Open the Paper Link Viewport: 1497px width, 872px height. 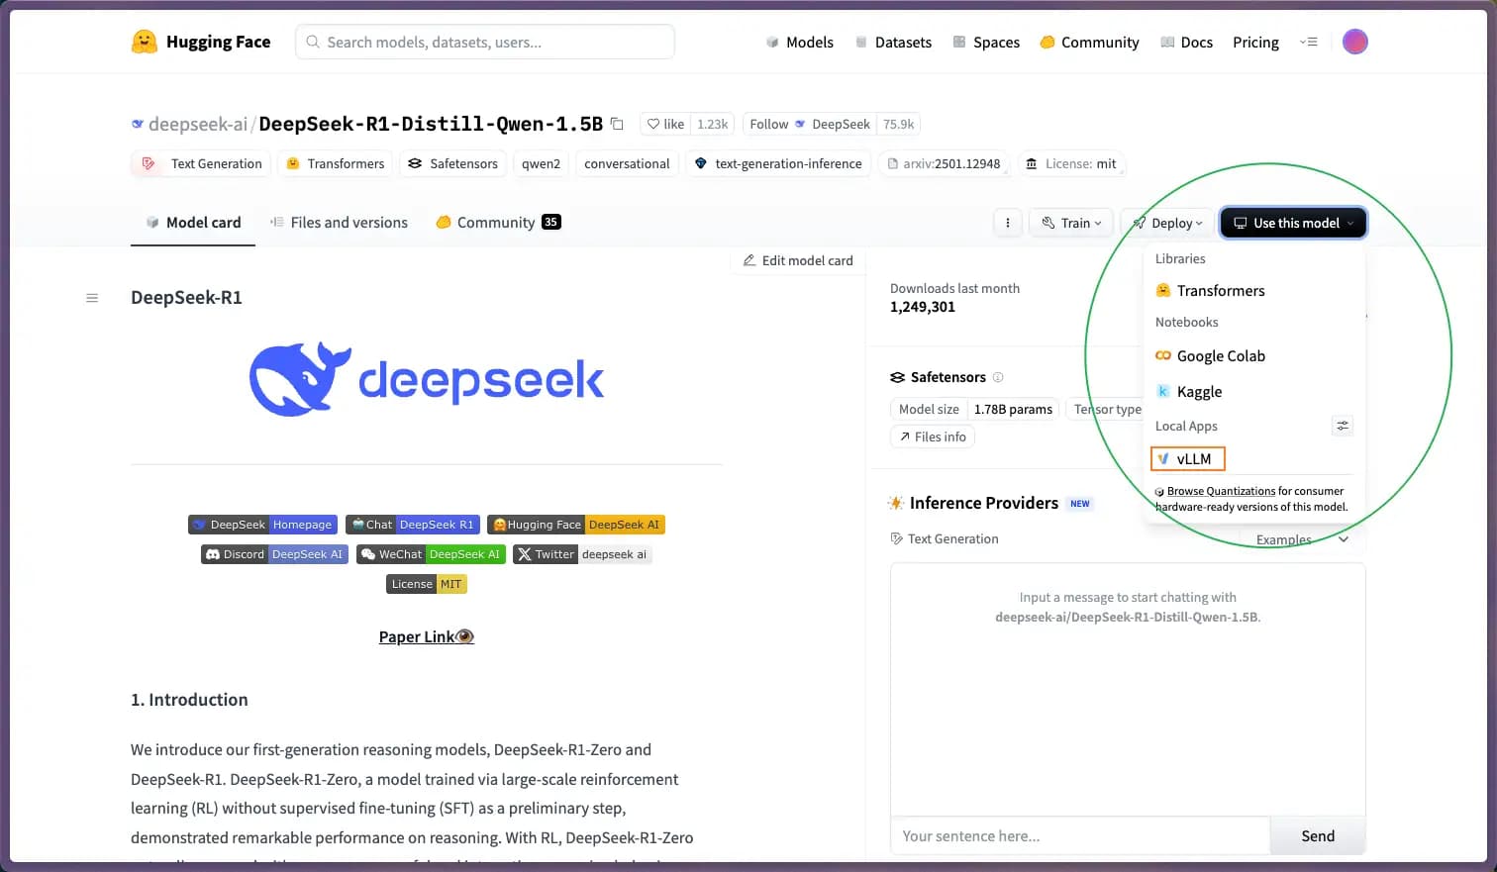[427, 636]
